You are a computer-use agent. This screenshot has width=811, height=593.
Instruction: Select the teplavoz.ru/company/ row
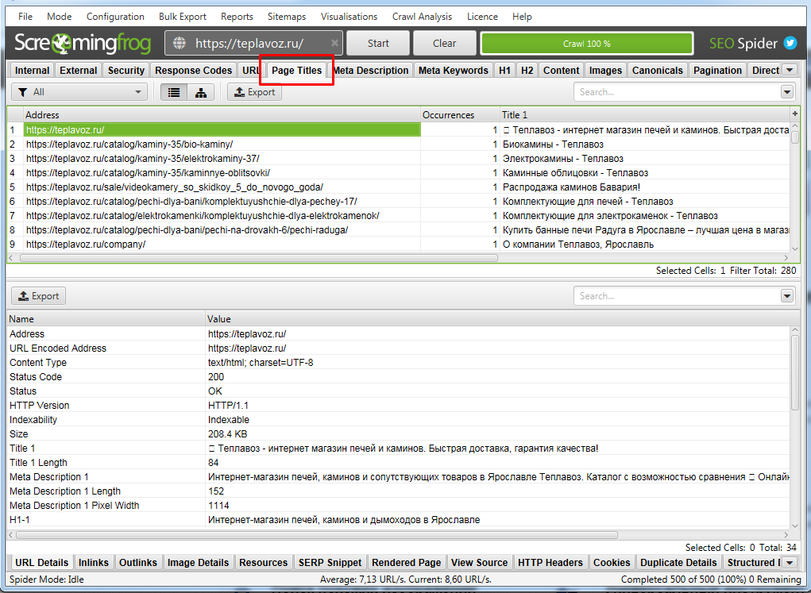coord(86,245)
